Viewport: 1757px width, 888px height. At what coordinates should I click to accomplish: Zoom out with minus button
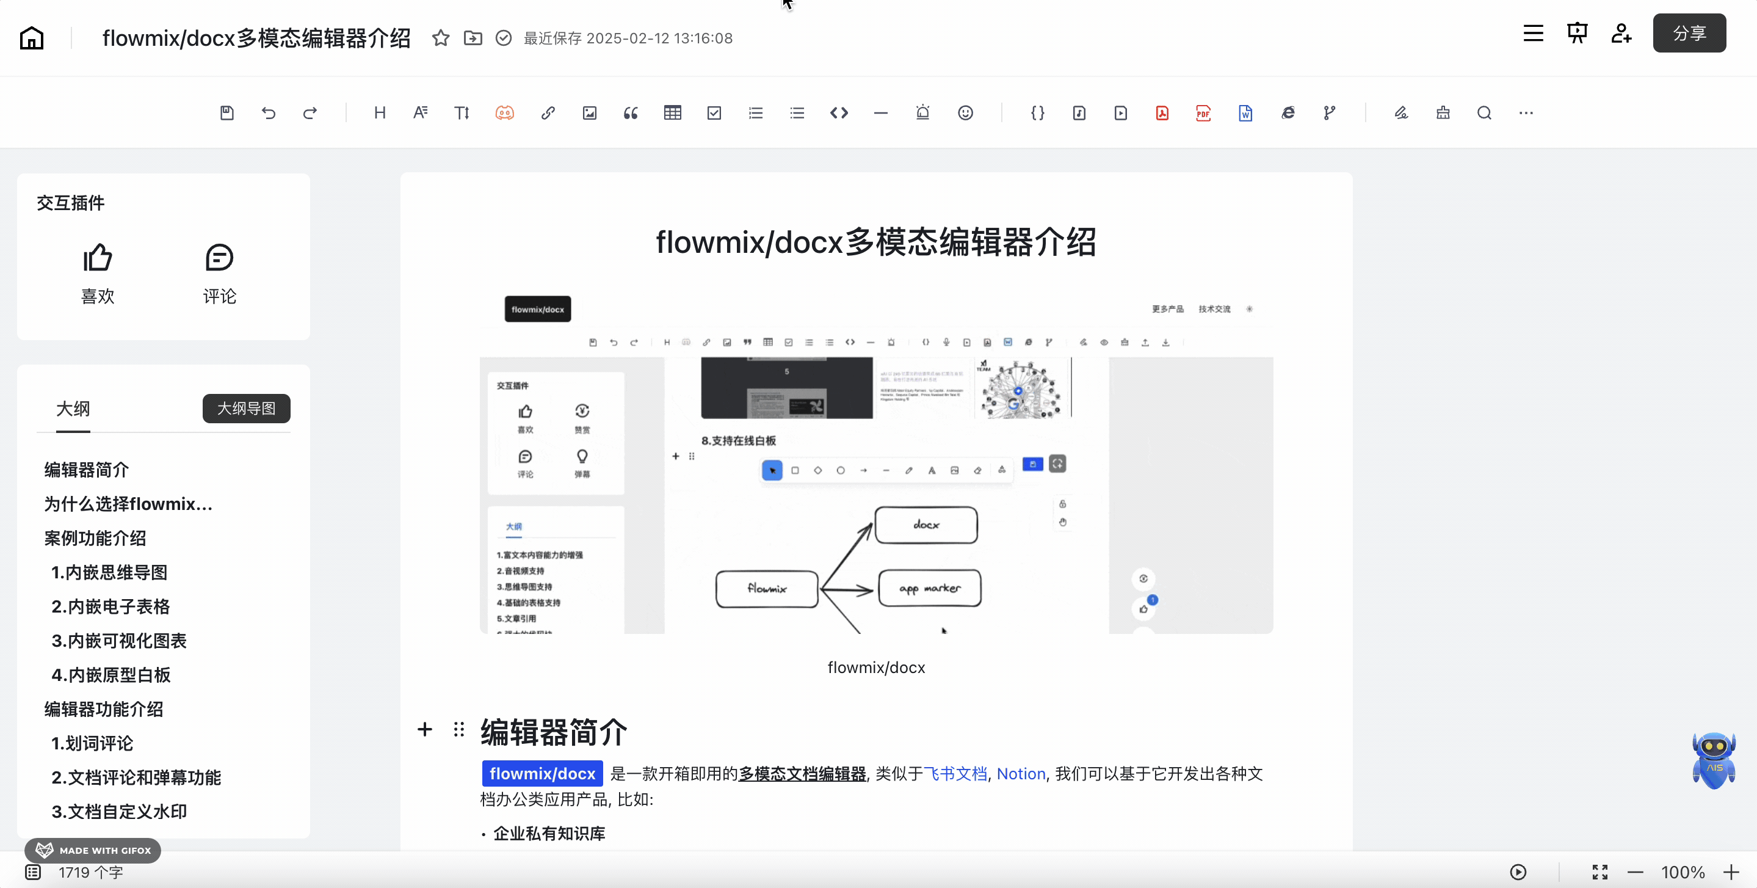click(1635, 872)
